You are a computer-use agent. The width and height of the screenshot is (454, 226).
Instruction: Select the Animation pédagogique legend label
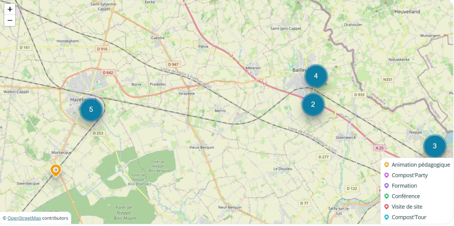point(421,165)
